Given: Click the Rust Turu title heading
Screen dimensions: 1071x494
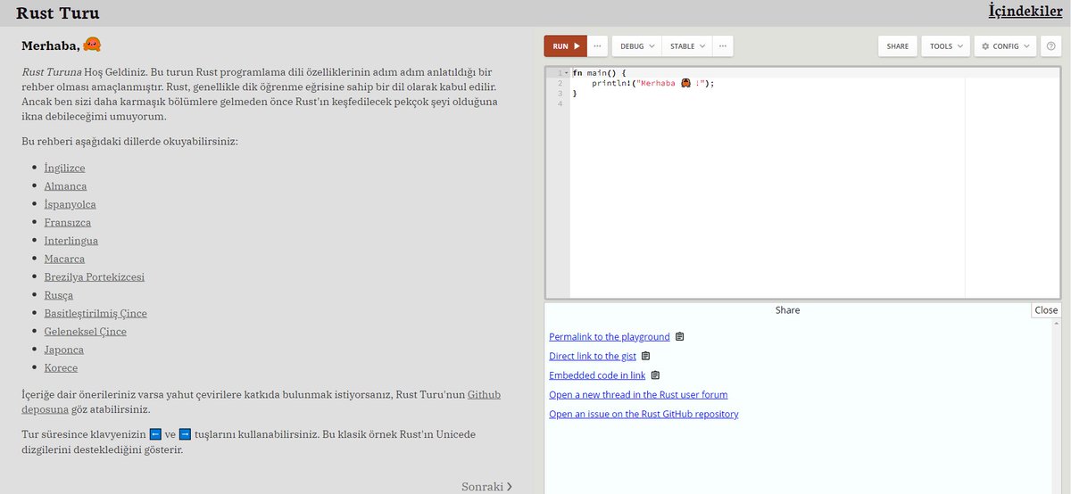Looking at the screenshot, I should (58, 12).
